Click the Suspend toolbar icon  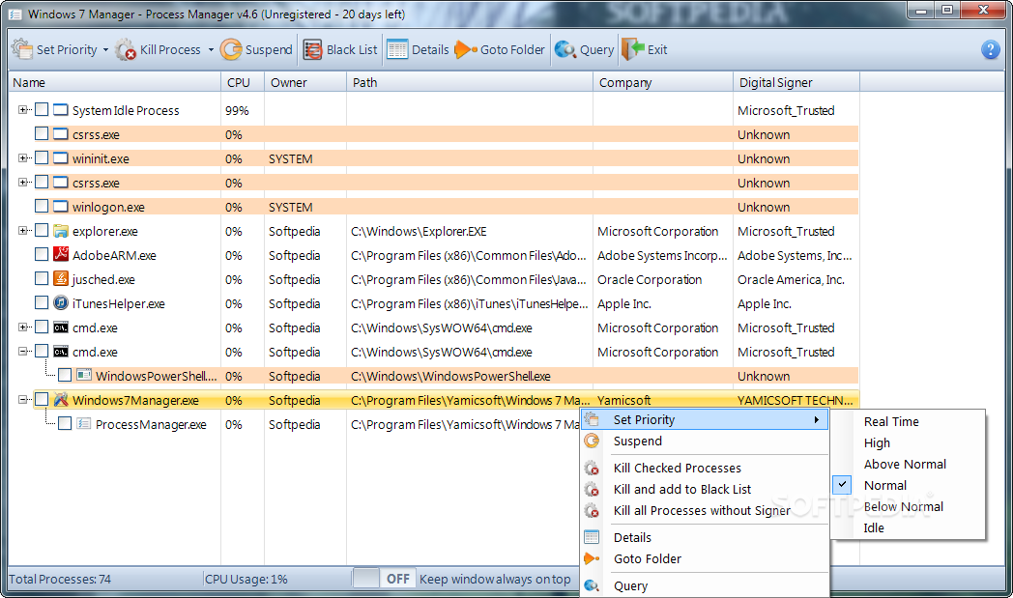coord(231,49)
